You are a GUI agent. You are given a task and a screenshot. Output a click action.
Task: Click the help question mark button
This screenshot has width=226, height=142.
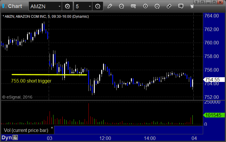coord(196,2)
